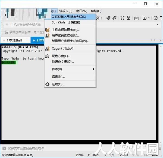The width and height of the screenshot is (163, 158).
Task: Click the lock icon in address bar
Action: tap(7, 25)
